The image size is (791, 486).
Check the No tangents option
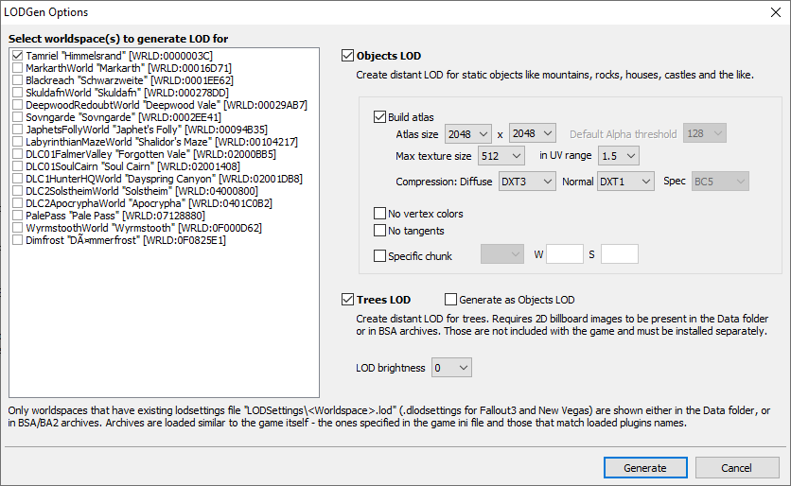380,231
